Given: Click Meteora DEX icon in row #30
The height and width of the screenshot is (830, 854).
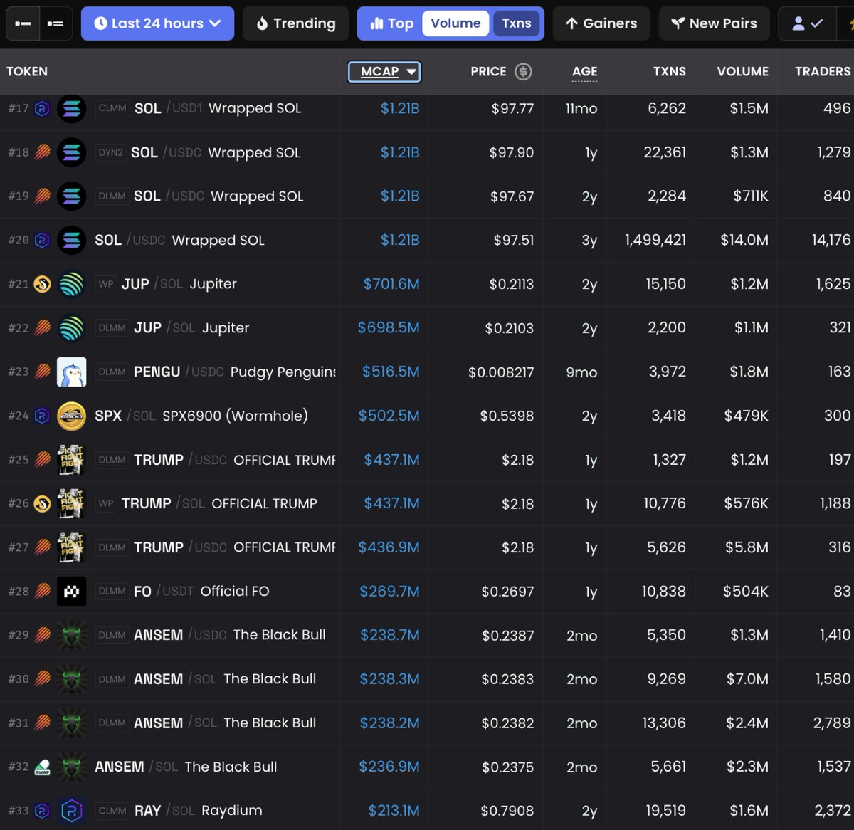Looking at the screenshot, I should coord(42,679).
